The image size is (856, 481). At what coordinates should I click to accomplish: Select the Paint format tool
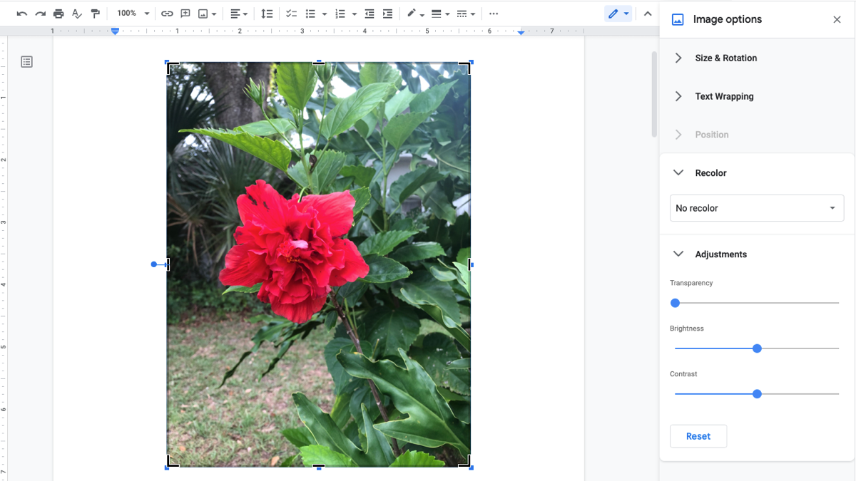click(95, 13)
